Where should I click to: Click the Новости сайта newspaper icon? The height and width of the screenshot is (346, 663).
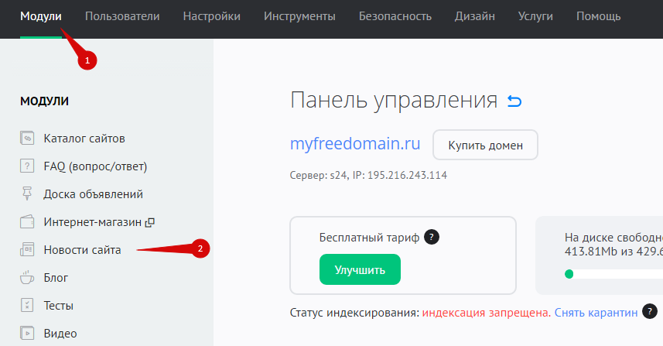pyautogui.click(x=28, y=250)
